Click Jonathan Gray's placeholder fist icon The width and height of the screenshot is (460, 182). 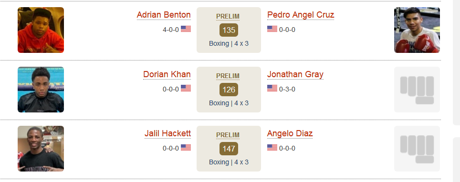(417, 90)
